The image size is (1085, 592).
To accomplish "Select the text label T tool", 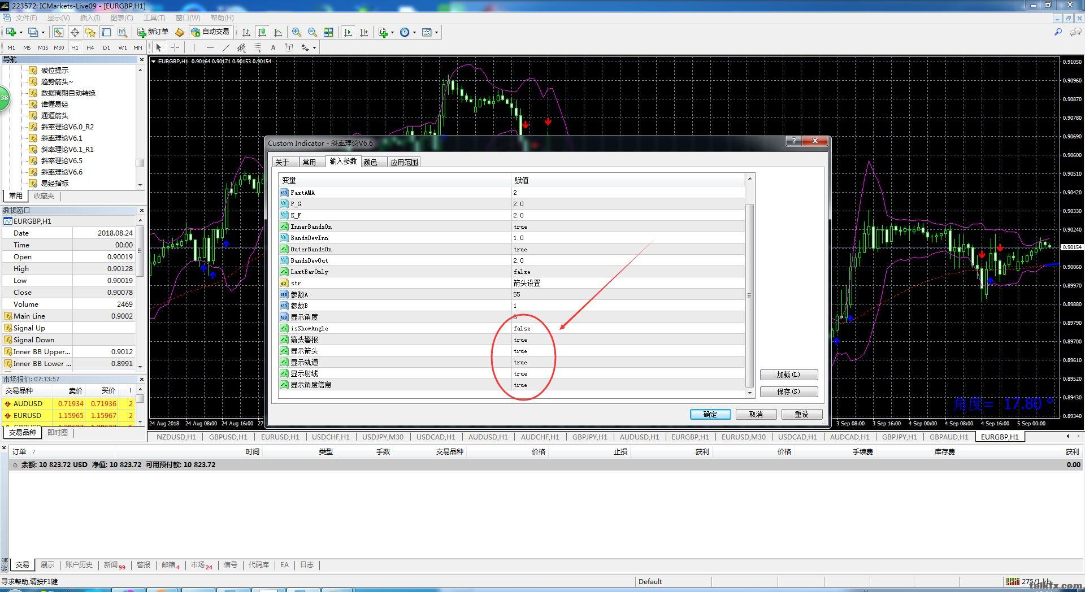I will pos(289,47).
